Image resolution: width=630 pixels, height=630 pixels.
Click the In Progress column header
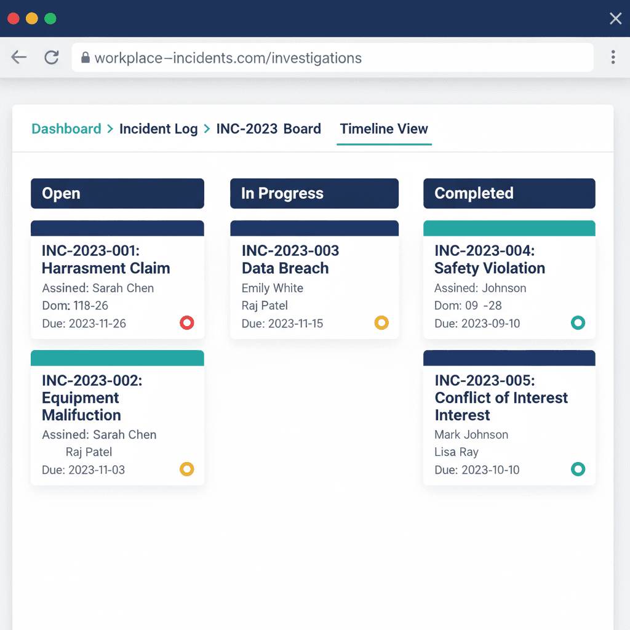[314, 193]
